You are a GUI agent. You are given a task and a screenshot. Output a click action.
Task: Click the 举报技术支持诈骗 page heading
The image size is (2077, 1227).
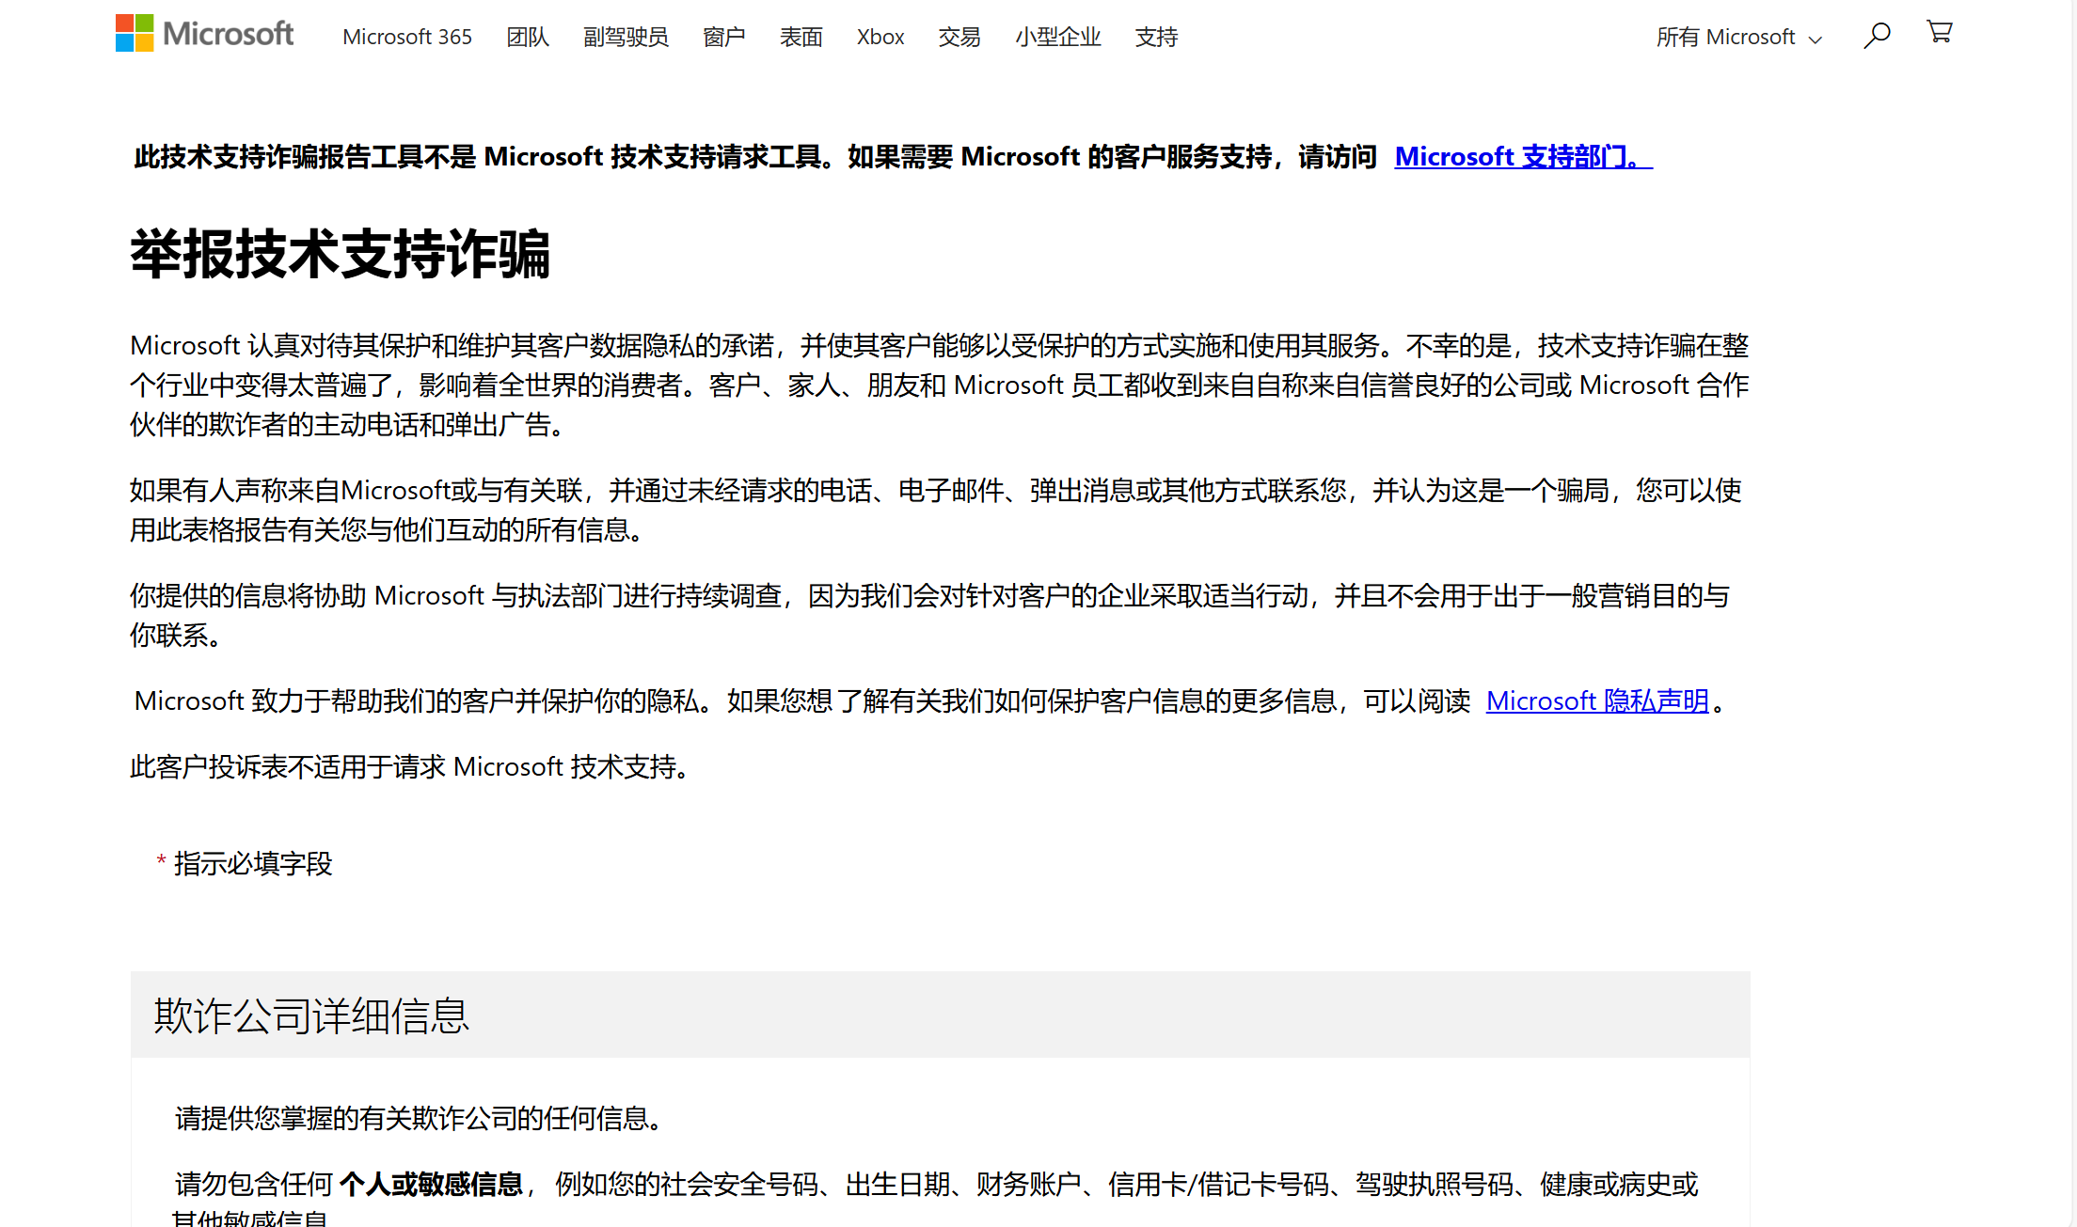coord(340,254)
